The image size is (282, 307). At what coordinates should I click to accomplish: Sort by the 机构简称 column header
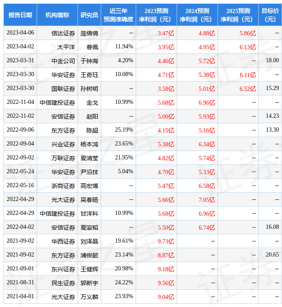tap(57, 15)
